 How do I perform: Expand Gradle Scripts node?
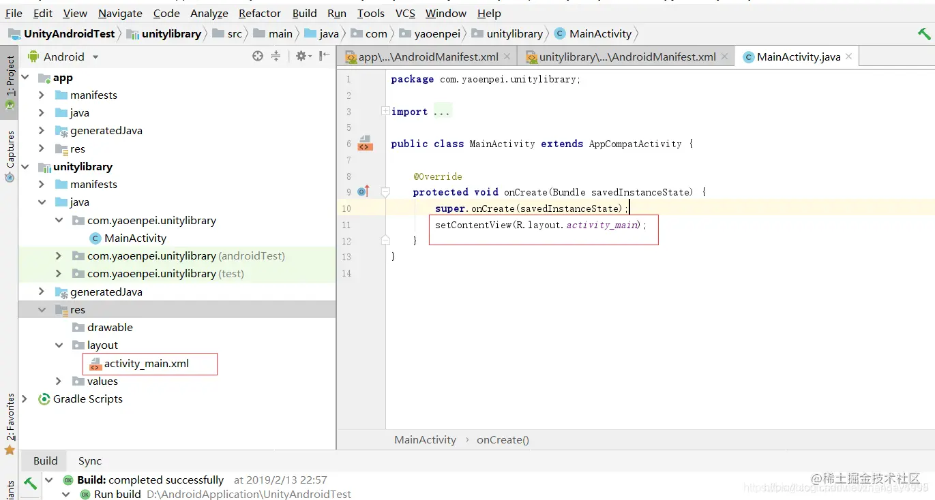click(25, 399)
